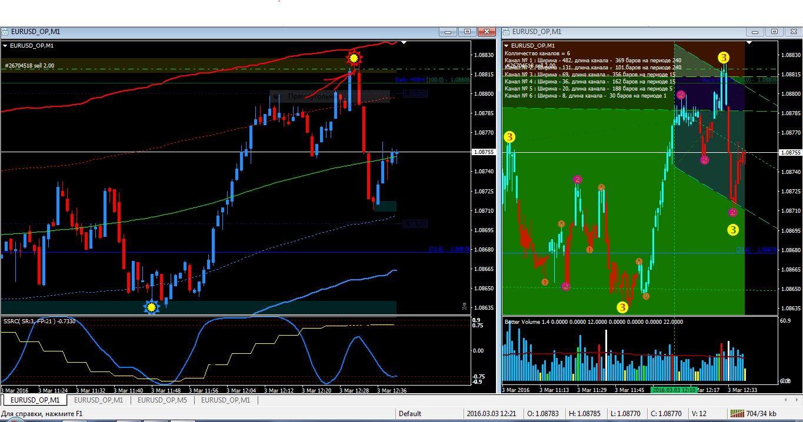Open the left chart window's system icon

point(5,31)
